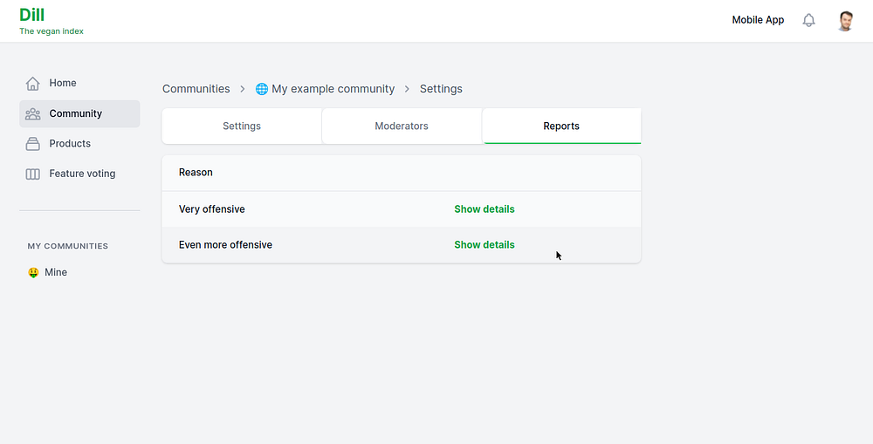The height and width of the screenshot is (444, 873).
Task: Open the Mobile App link
Action: pos(758,20)
